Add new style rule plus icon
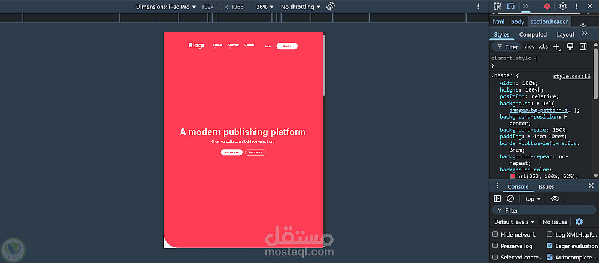The image size is (599, 263). coord(557,47)
